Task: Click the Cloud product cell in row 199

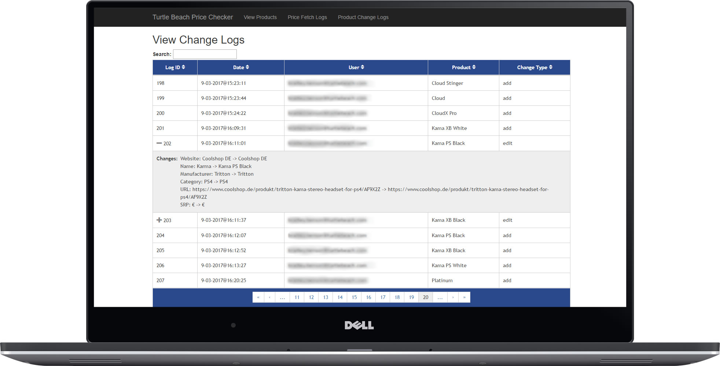Action: [x=463, y=98]
